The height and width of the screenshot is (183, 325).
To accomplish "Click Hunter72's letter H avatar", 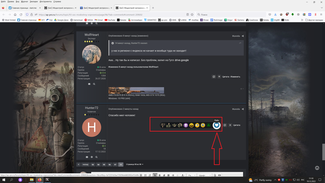I will coord(92,127).
